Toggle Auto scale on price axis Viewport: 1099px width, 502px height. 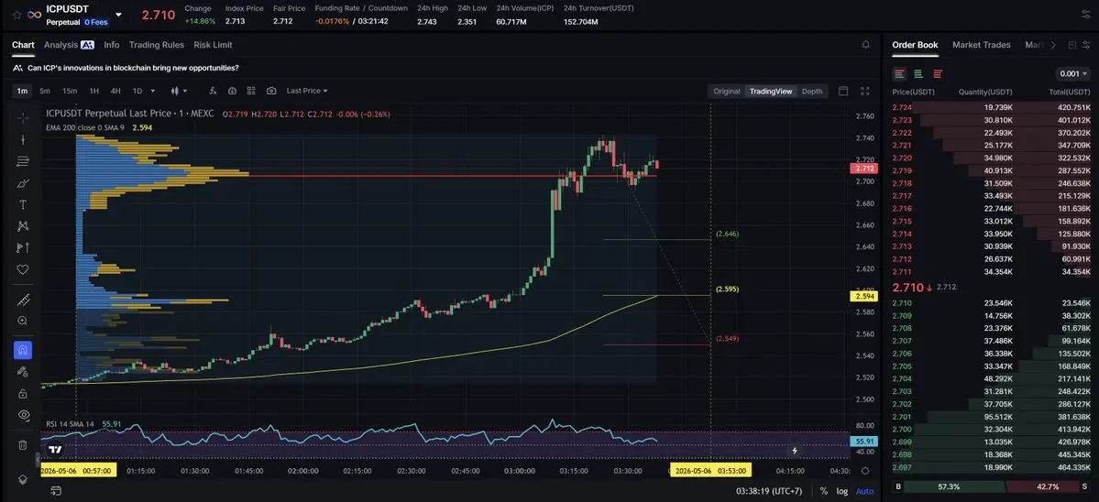coord(865,492)
